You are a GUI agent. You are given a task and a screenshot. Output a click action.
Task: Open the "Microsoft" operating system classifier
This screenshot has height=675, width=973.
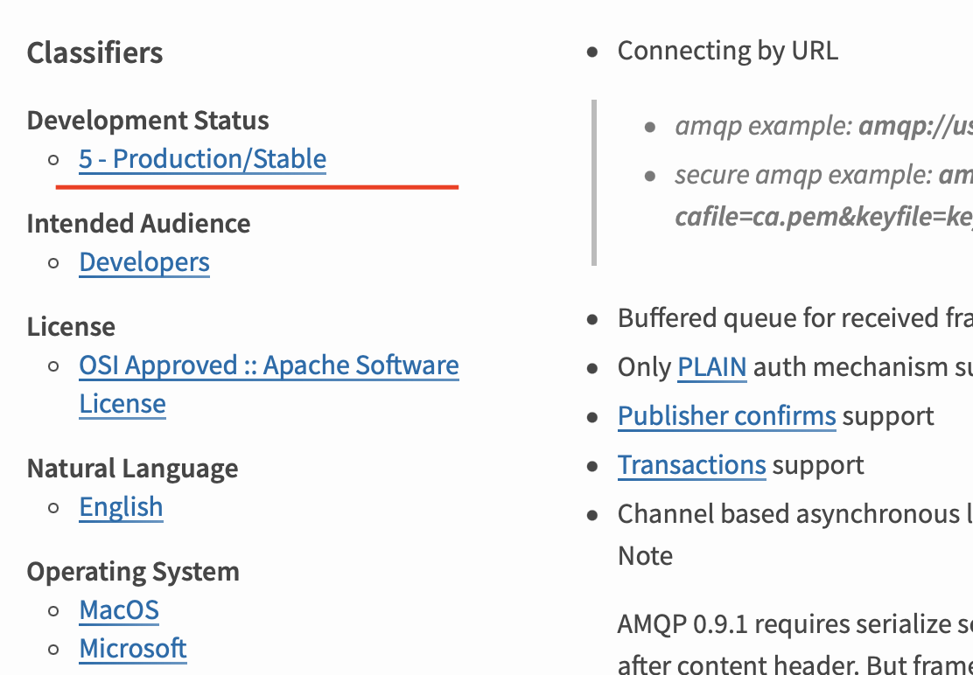pos(132,648)
